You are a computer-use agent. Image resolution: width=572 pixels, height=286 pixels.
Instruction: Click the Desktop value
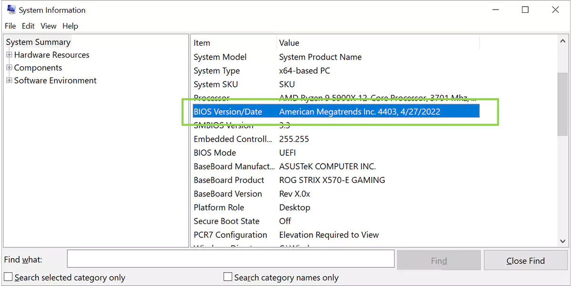click(x=295, y=208)
